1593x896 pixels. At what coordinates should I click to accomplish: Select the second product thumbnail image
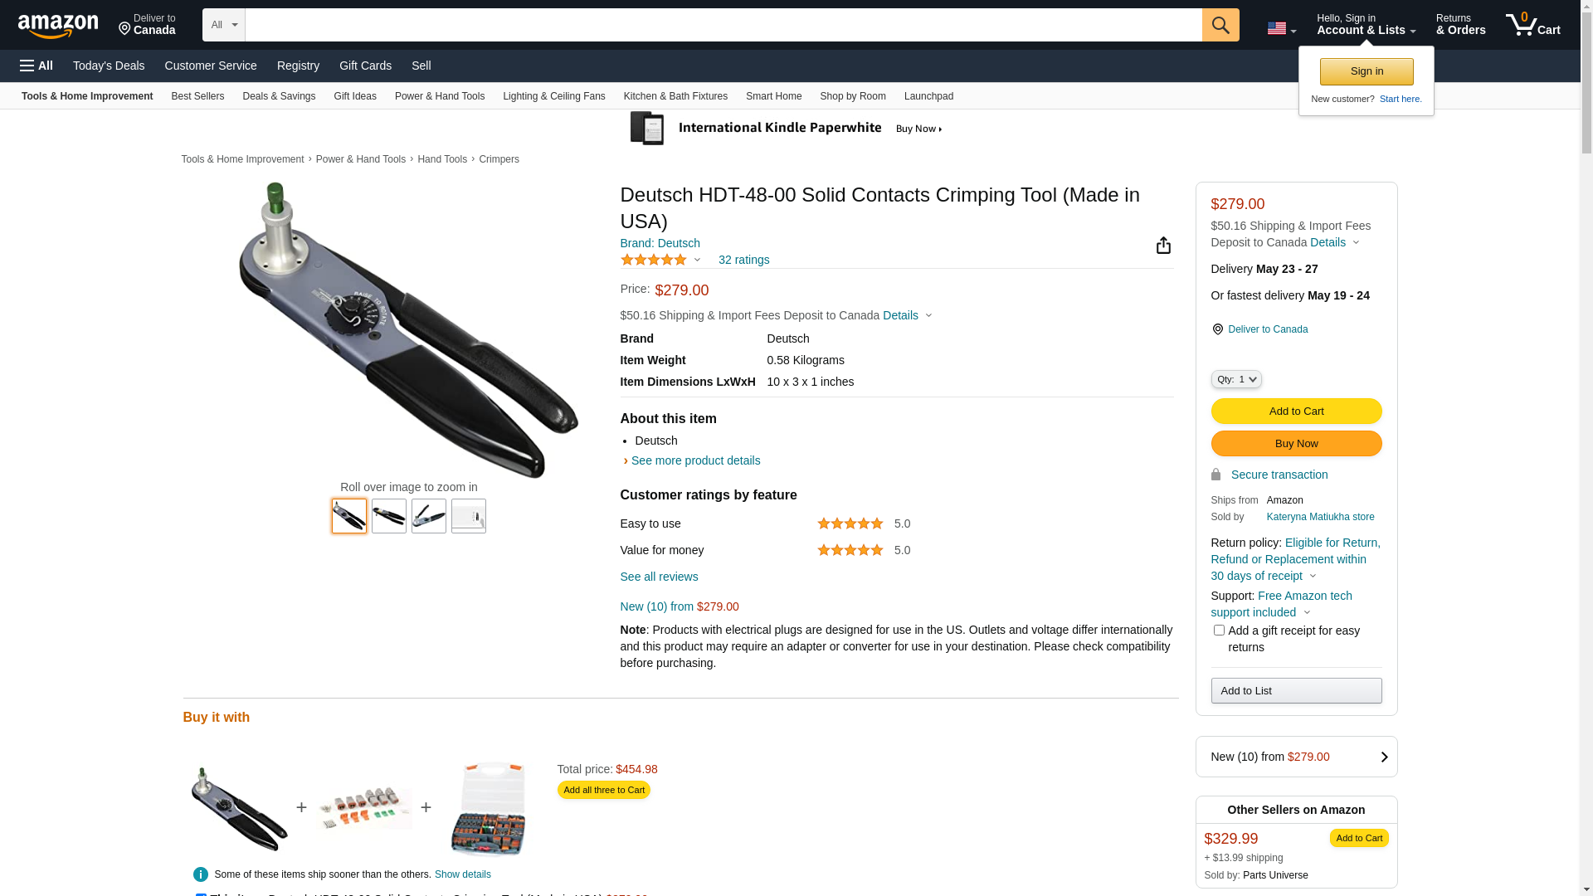[389, 516]
